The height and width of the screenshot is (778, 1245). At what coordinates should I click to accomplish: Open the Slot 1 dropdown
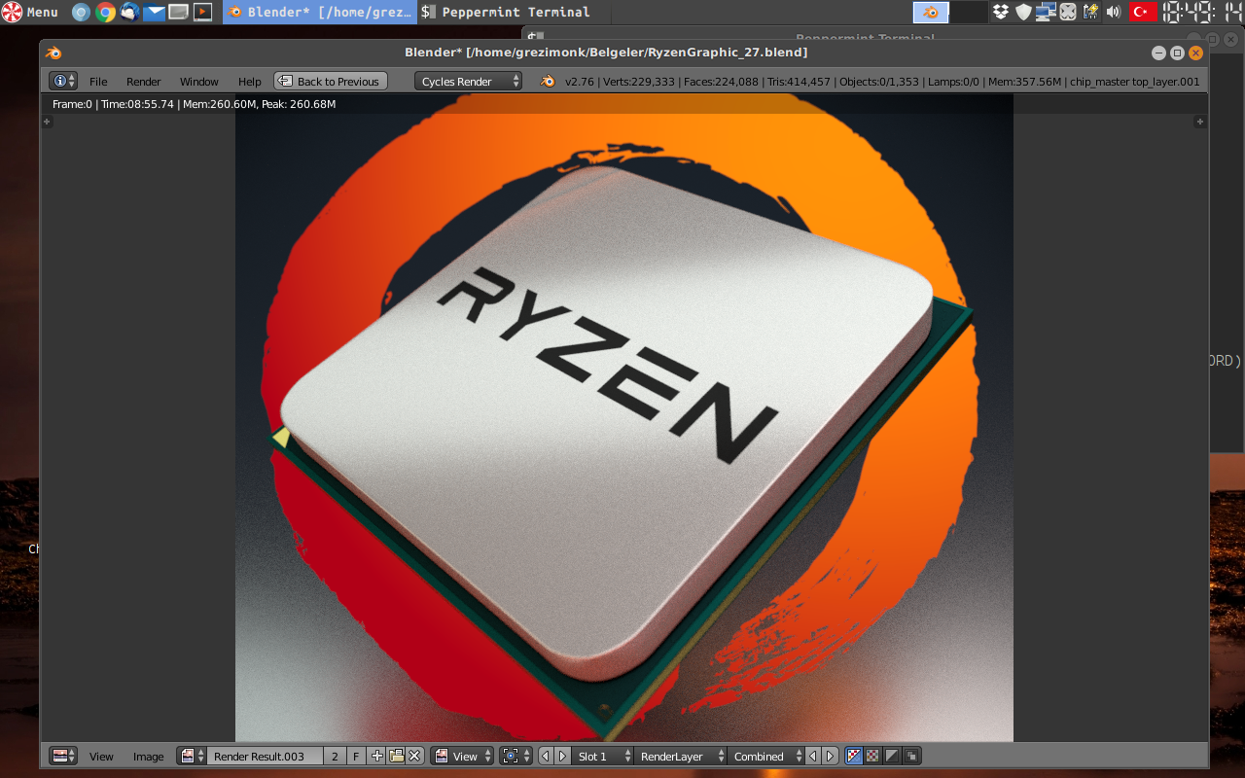pyautogui.click(x=602, y=756)
